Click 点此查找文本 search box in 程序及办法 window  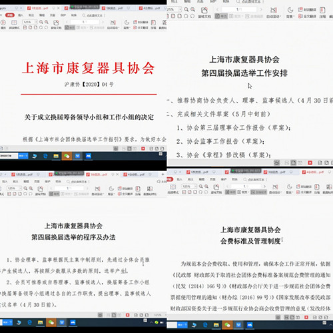click(x=77, y=182)
